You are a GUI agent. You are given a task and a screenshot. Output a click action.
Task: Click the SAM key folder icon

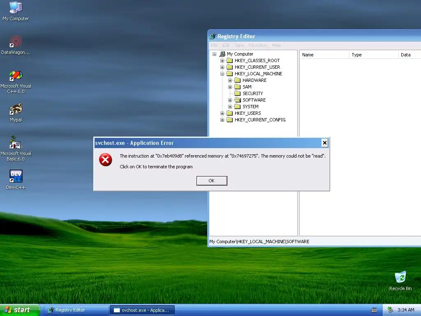coord(237,87)
